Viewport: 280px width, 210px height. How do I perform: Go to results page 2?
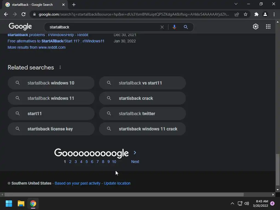click(70, 162)
